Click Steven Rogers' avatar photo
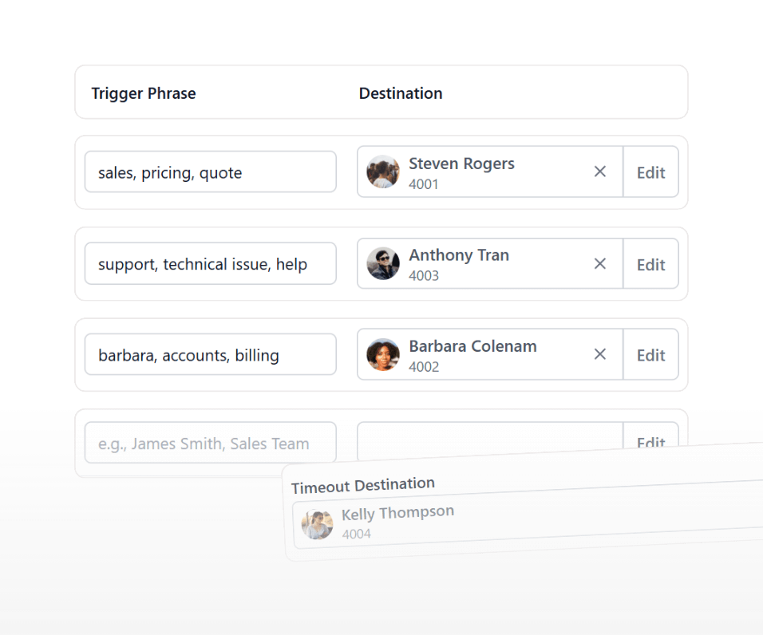Viewport: 763px width, 635px height. tap(382, 172)
